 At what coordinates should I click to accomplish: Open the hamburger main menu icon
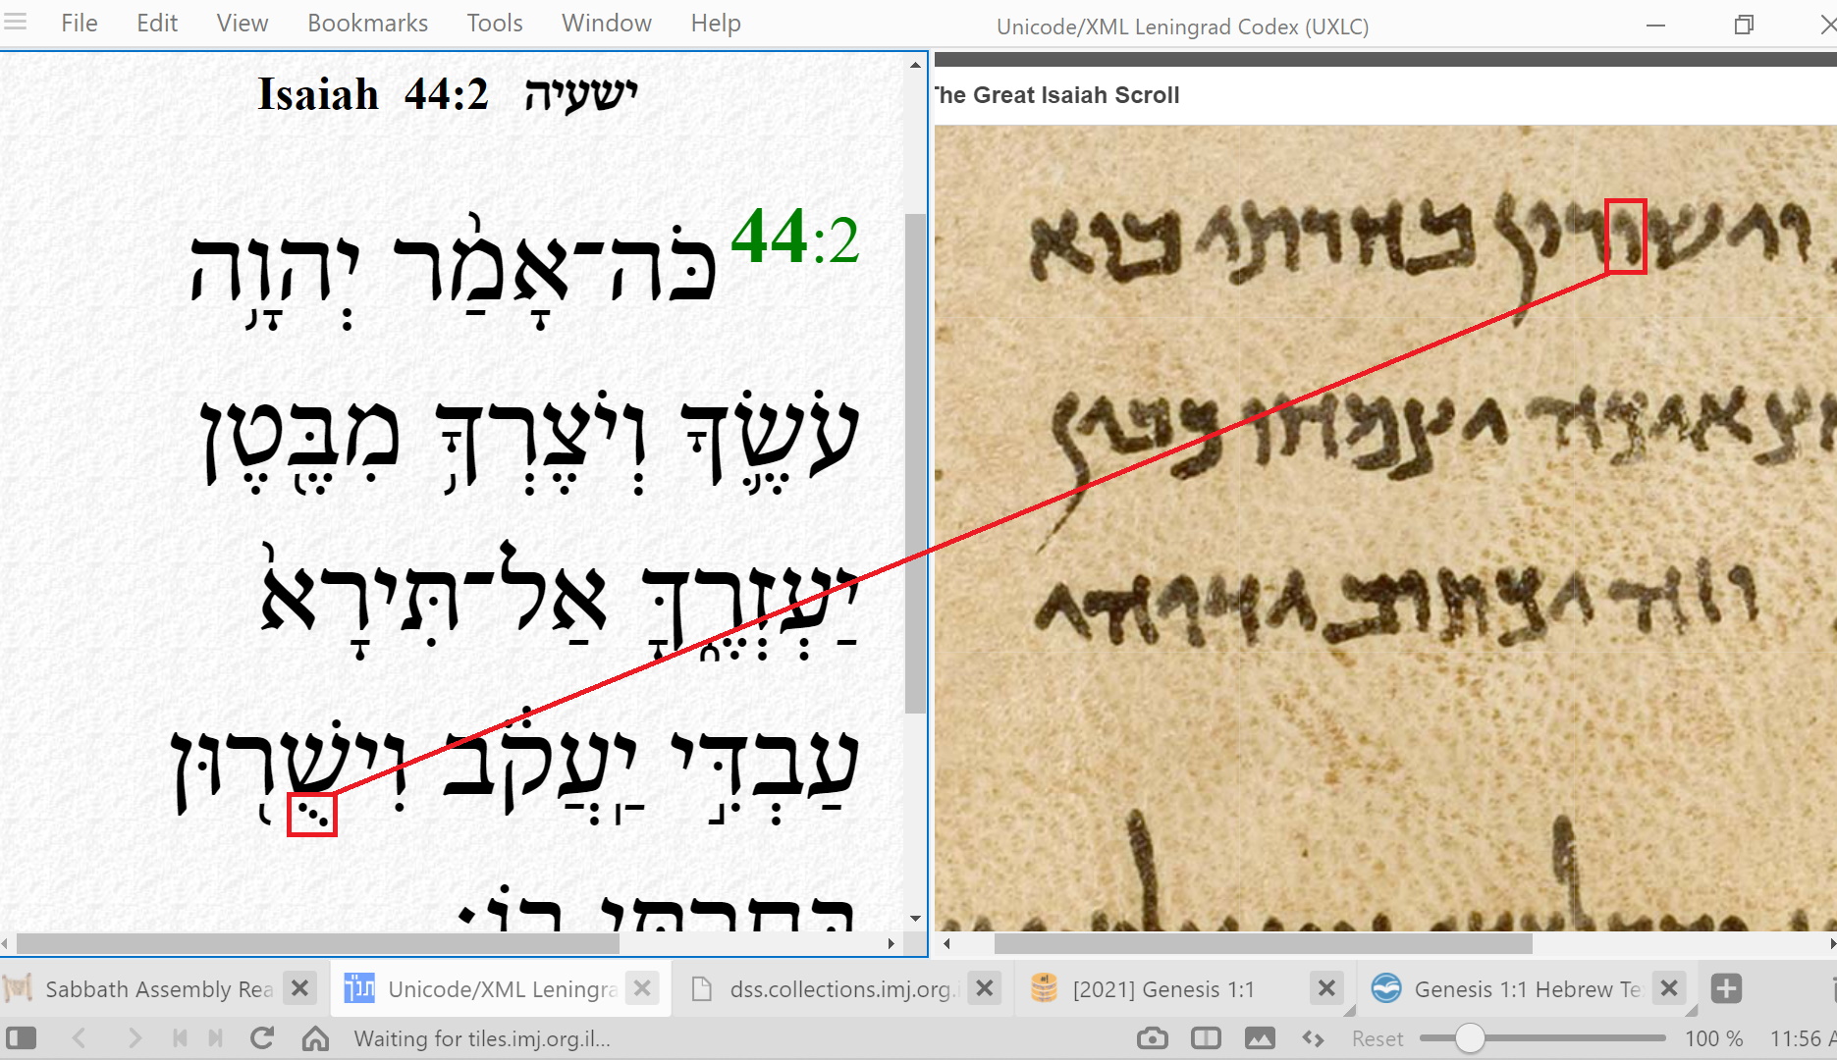[15, 22]
